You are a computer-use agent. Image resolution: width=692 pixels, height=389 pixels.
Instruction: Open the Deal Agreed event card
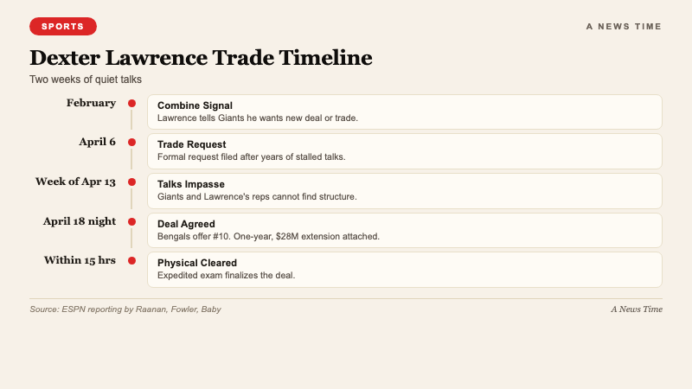pyautogui.click(x=404, y=230)
